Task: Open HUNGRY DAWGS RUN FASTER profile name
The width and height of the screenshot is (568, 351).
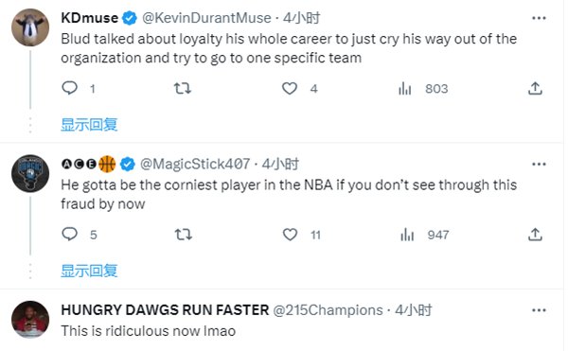Action: [x=165, y=310]
